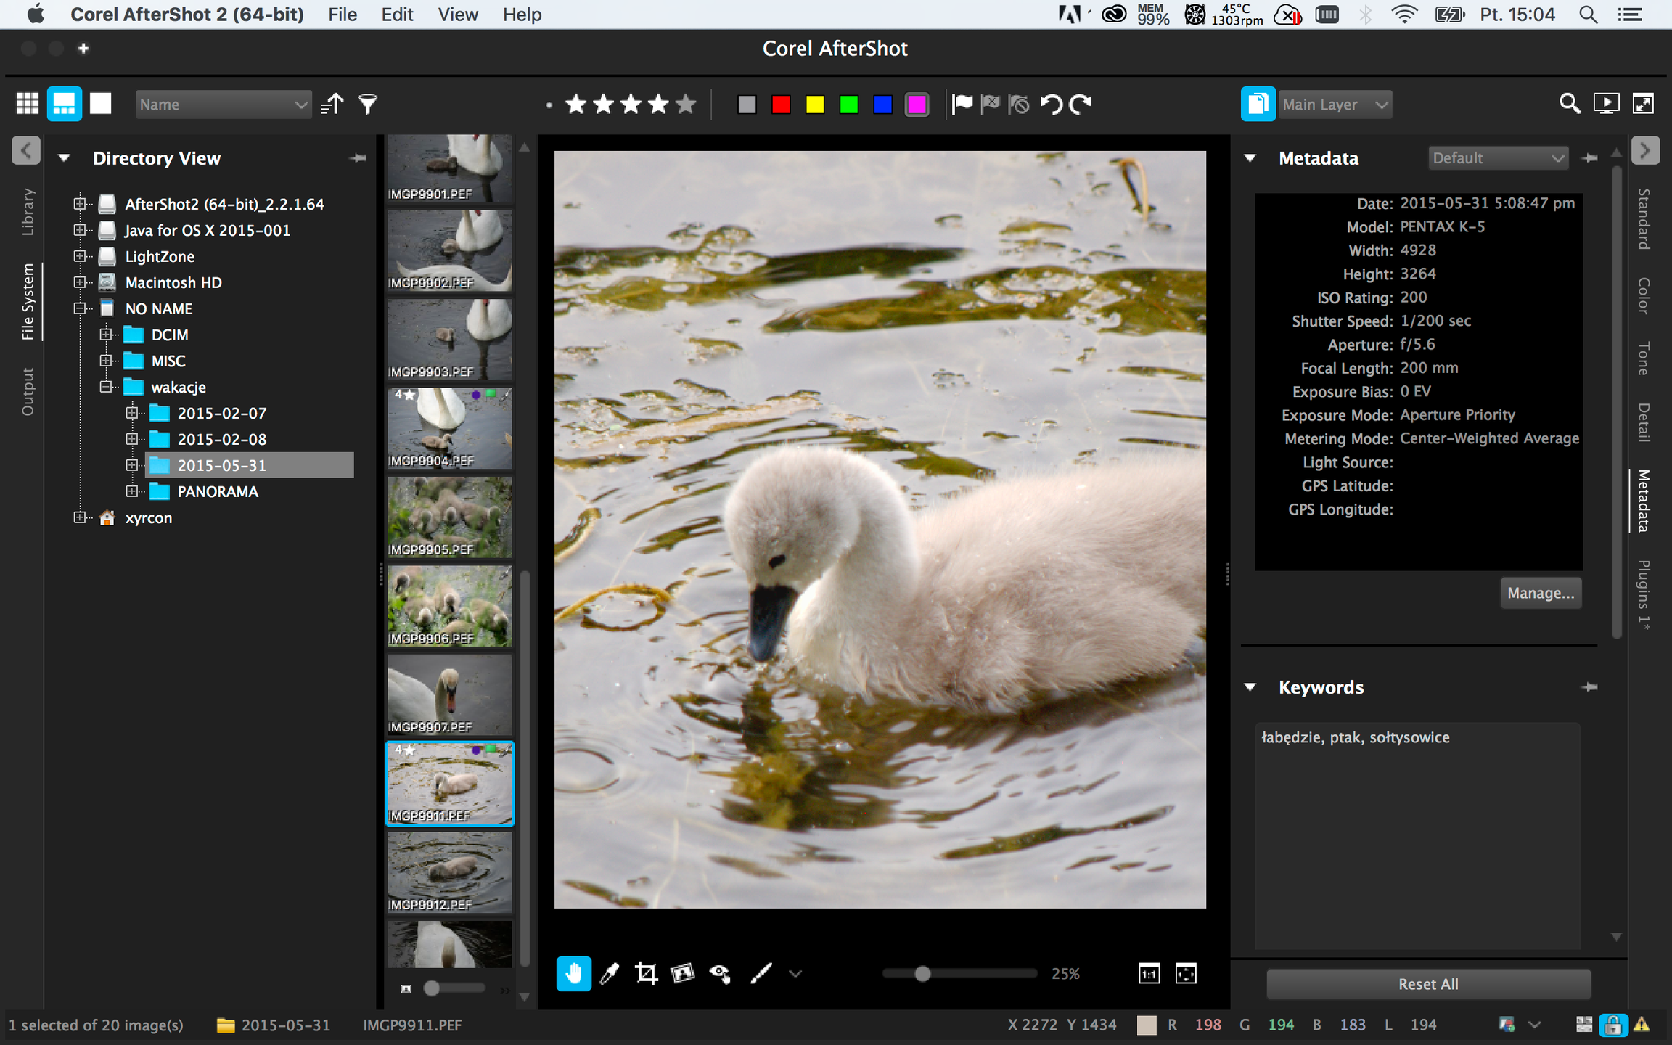
Task: Activate the Straighten tool
Action: pyautogui.click(x=682, y=973)
